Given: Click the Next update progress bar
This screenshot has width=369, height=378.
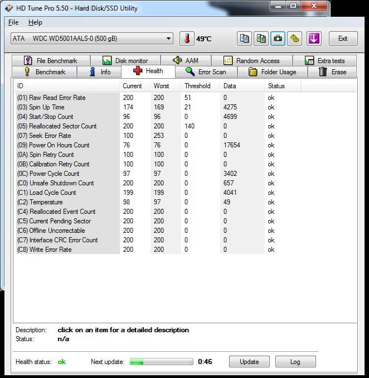Looking at the screenshot, I should tap(161, 362).
